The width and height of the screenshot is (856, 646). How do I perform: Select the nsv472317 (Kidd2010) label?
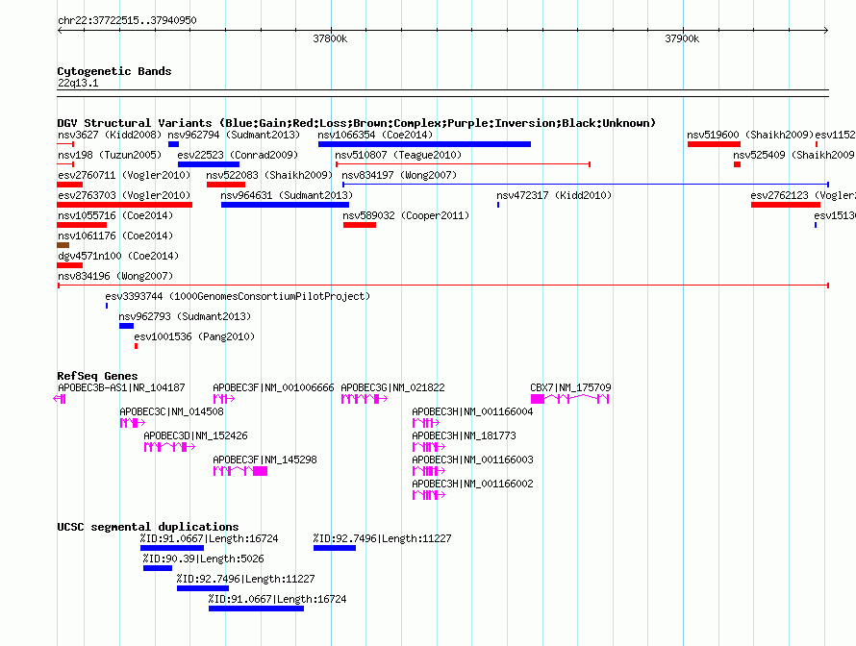pos(554,195)
